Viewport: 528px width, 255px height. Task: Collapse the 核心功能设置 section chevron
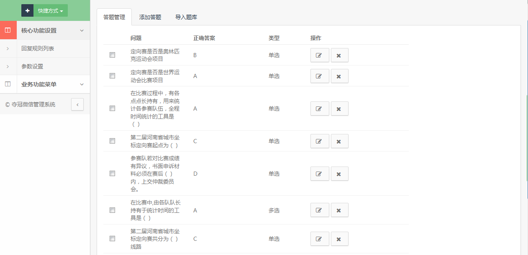point(82,30)
